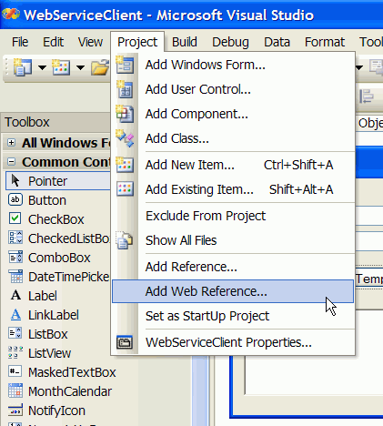Select the MaskedTextBox toolbox control
The width and height of the screenshot is (383, 426).
63,372
